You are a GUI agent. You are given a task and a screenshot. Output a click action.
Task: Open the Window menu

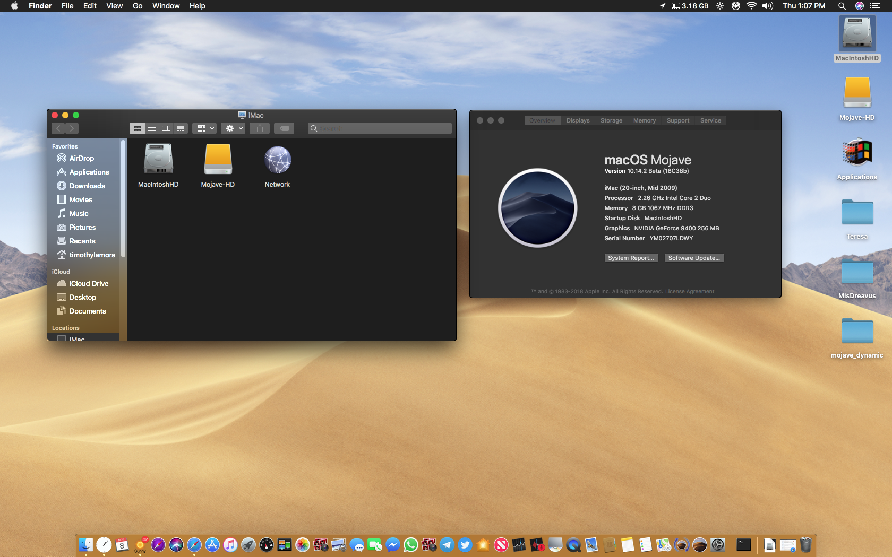coord(166,6)
